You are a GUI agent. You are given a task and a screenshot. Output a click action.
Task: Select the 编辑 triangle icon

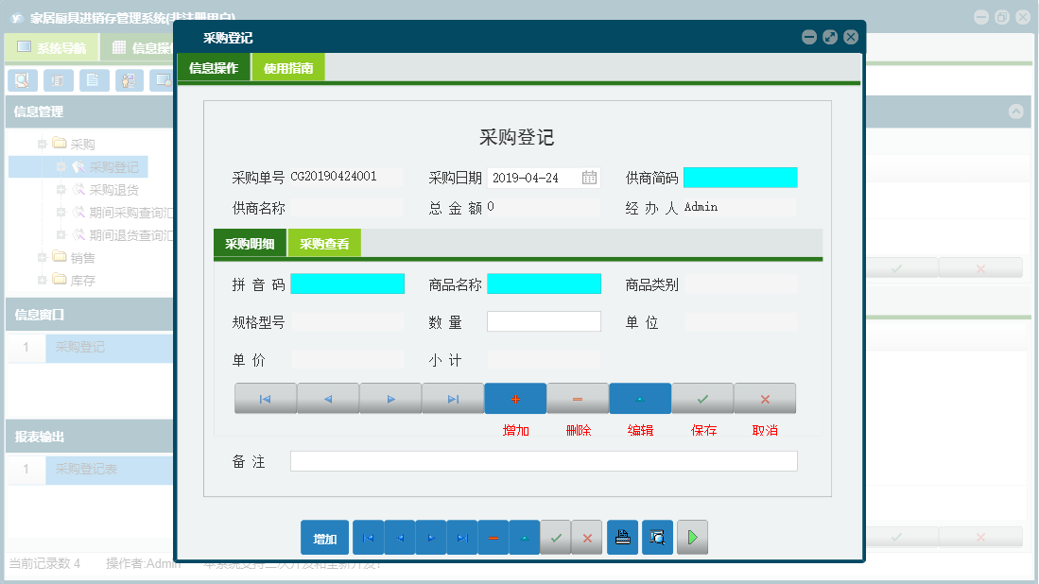click(640, 398)
